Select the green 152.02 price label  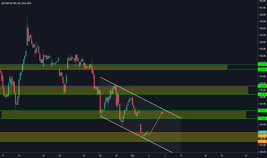click(262, 69)
